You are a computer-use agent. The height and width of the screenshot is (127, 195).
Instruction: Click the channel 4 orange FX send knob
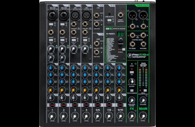[x=85, y=90]
